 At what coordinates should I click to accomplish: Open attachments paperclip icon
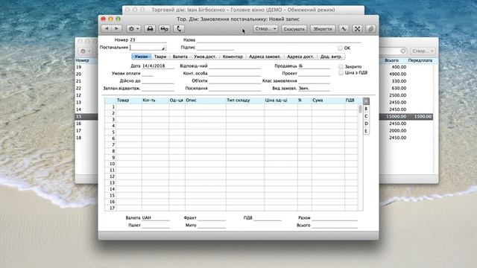pyautogui.click(x=370, y=28)
